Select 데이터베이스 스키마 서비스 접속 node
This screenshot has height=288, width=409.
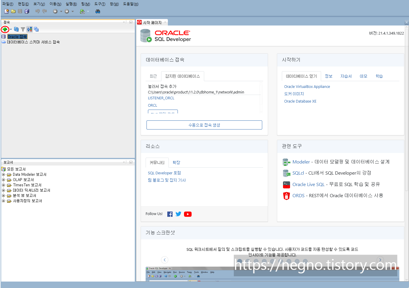click(x=33, y=42)
